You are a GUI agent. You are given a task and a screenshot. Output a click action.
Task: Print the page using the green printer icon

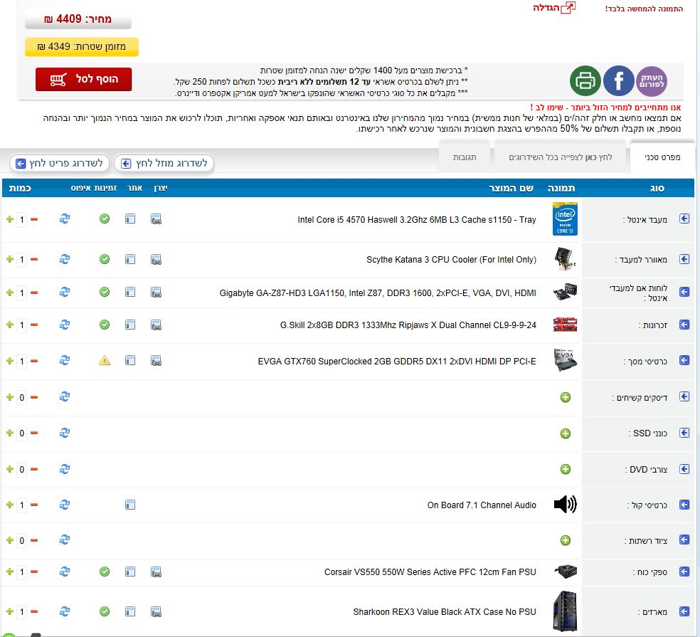tap(585, 80)
